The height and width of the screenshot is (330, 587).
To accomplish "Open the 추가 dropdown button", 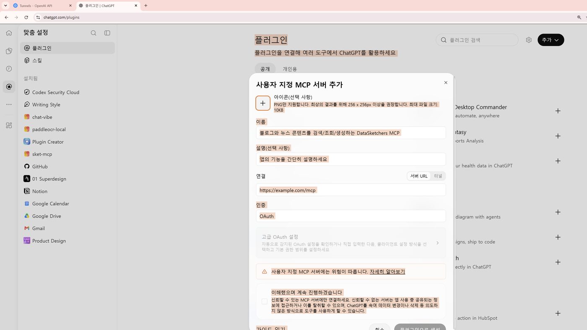I will pos(551,40).
